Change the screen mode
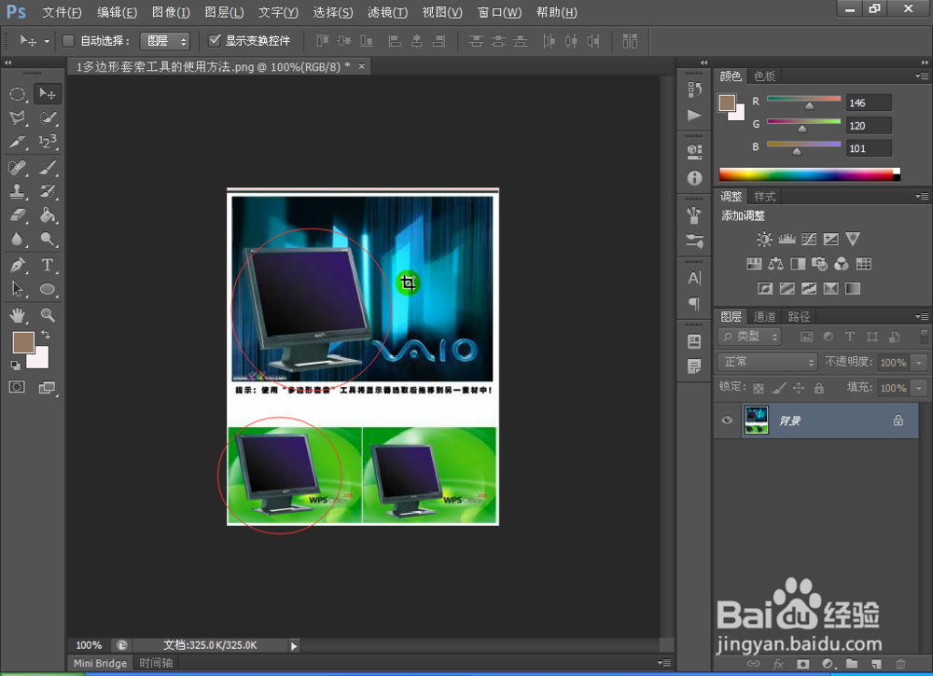The height and width of the screenshot is (676, 933). (47, 388)
